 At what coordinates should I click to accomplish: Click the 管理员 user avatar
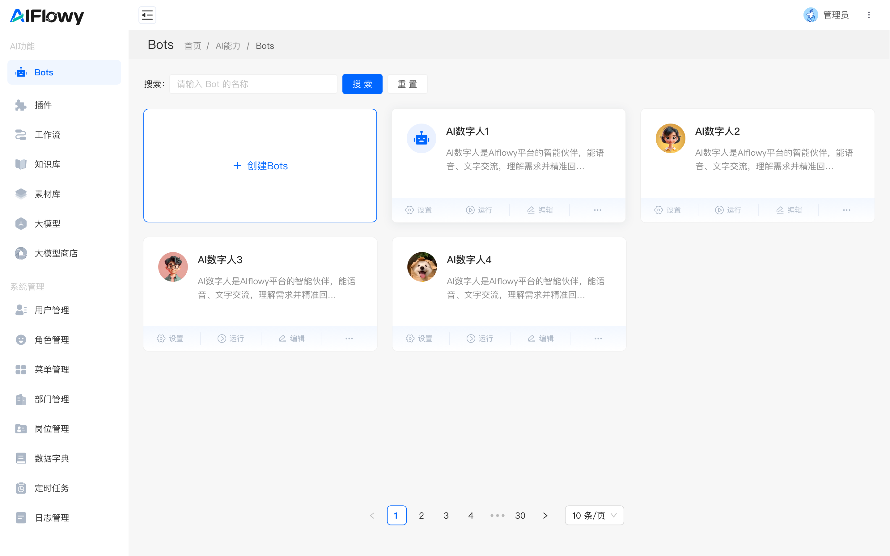pos(811,15)
